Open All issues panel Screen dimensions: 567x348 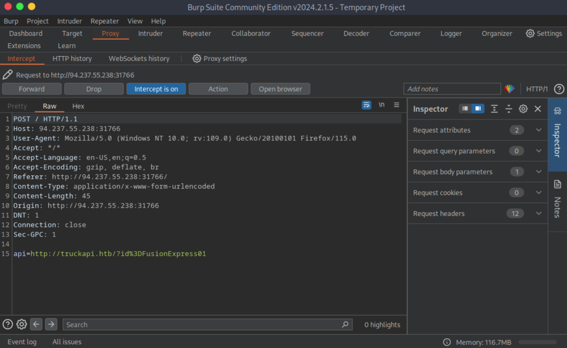pyautogui.click(x=67, y=342)
